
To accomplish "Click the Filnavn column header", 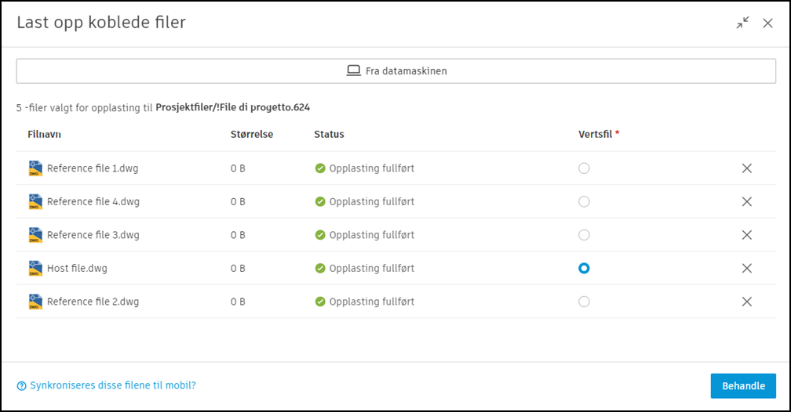I will tap(44, 134).
